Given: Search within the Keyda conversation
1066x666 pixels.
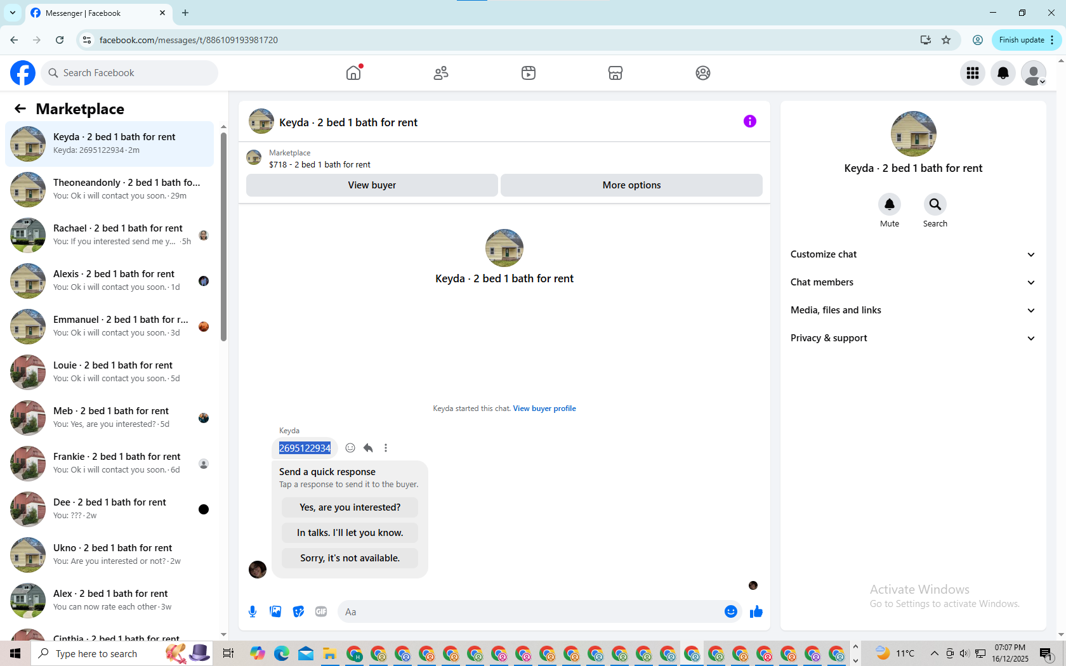Looking at the screenshot, I should click(x=935, y=204).
